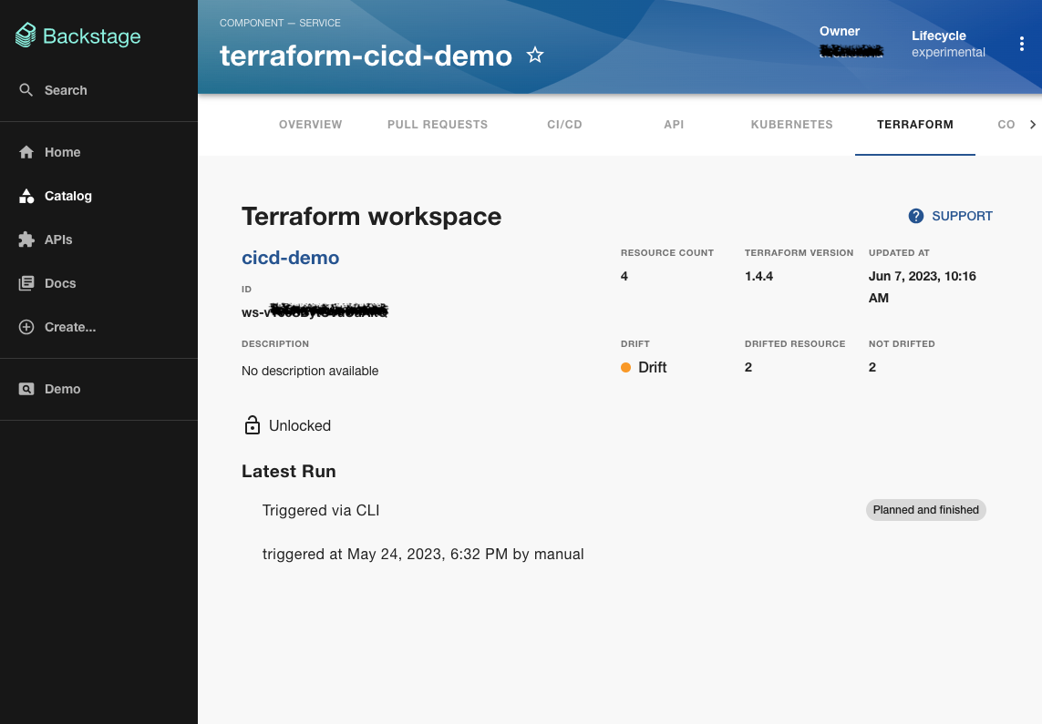The width and height of the screenshot is (1042, 724).
Task: Click the 'Drift' status label text
Action: (x=653, y=368)
